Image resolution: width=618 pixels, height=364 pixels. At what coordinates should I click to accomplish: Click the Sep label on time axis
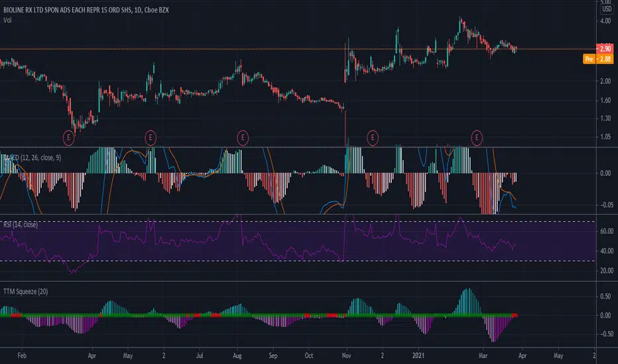(273, 355)
